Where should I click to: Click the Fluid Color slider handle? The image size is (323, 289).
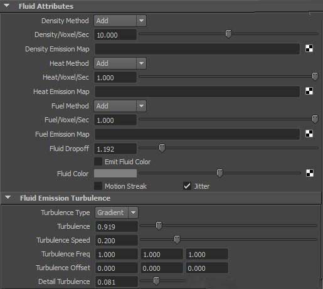coord(220,173)
